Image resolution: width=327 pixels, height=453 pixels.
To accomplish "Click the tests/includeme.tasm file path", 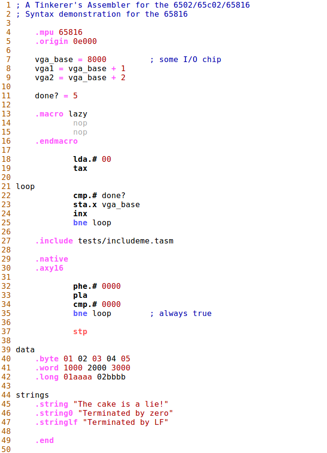I will (126, 241).
